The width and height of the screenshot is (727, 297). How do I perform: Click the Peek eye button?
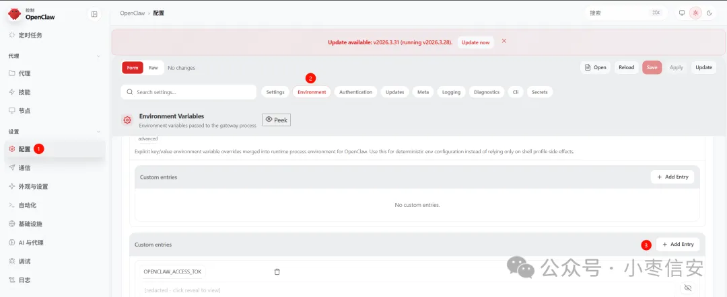click(277, 120)
